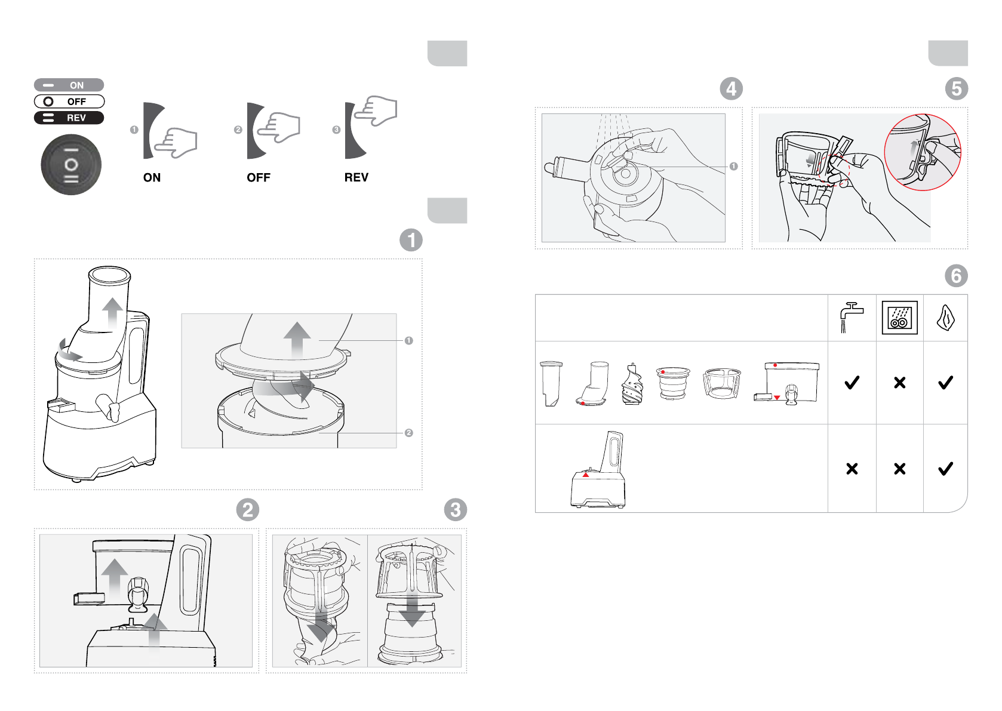Click the juicing screw icon in table
The height and width of the screenshot is (711, 1002).
632,384
